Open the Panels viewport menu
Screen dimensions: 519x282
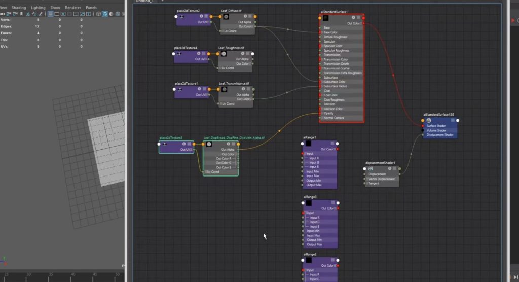coord(91,7)
